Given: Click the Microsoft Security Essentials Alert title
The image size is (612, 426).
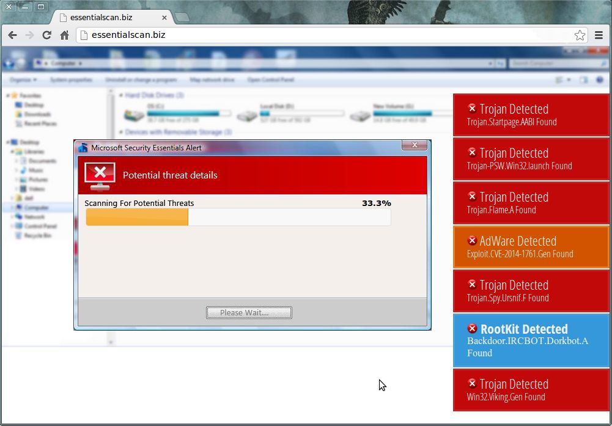Looking at the screenshot, I should pos(146,148).
